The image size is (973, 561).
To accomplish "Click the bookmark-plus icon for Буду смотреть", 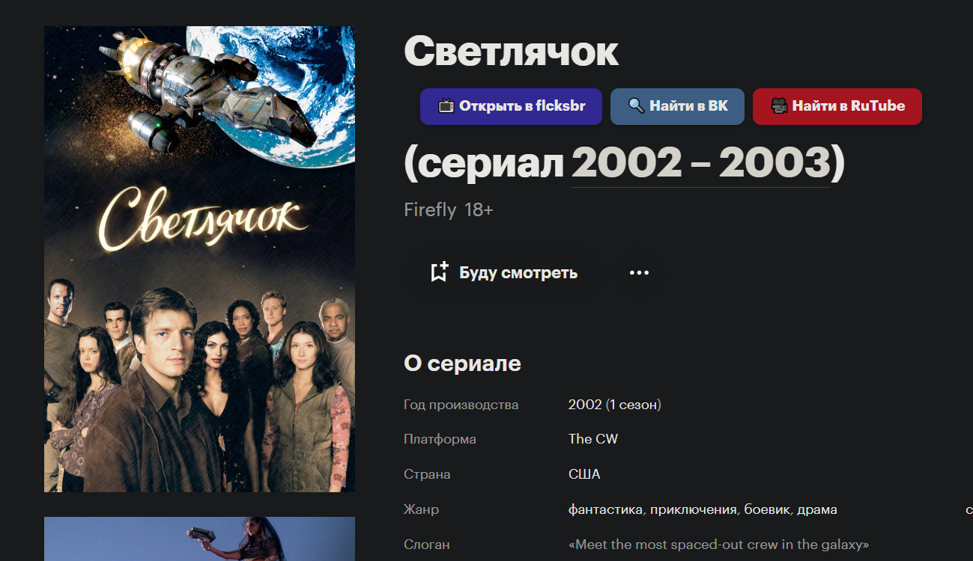I will 440,272.
